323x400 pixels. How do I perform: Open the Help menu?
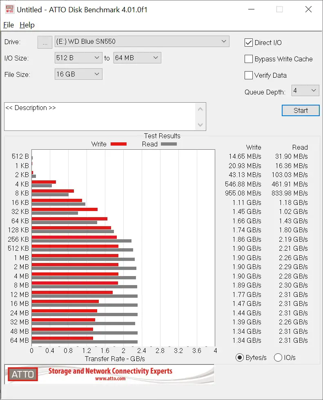[x=27, y=25]
